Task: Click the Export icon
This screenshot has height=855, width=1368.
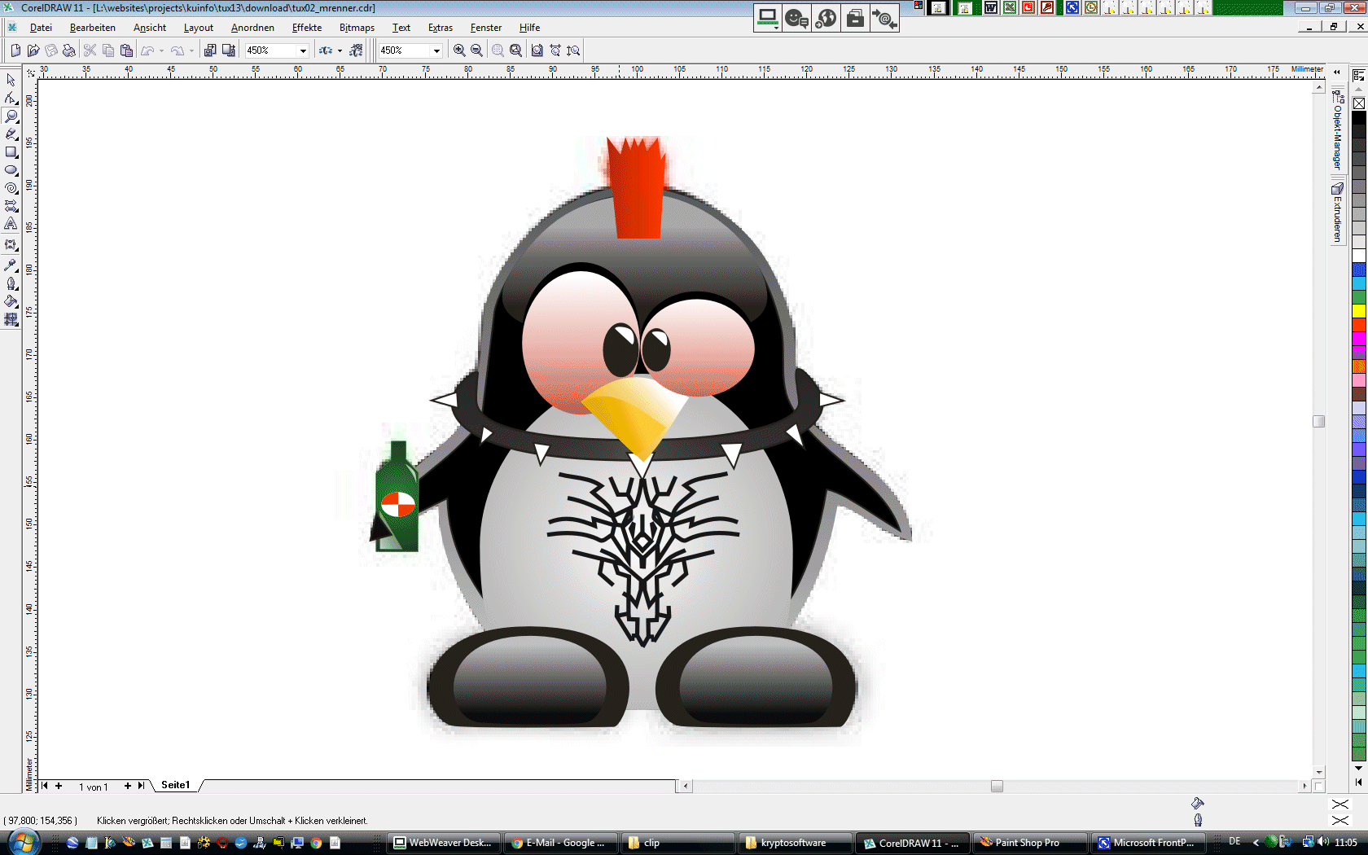Action: click(228, 50)
